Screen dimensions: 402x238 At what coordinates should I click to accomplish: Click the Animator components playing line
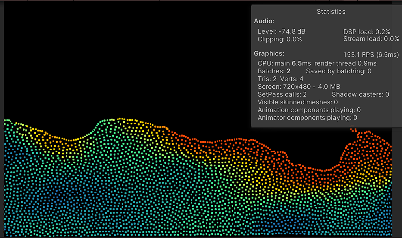point(307,118)
